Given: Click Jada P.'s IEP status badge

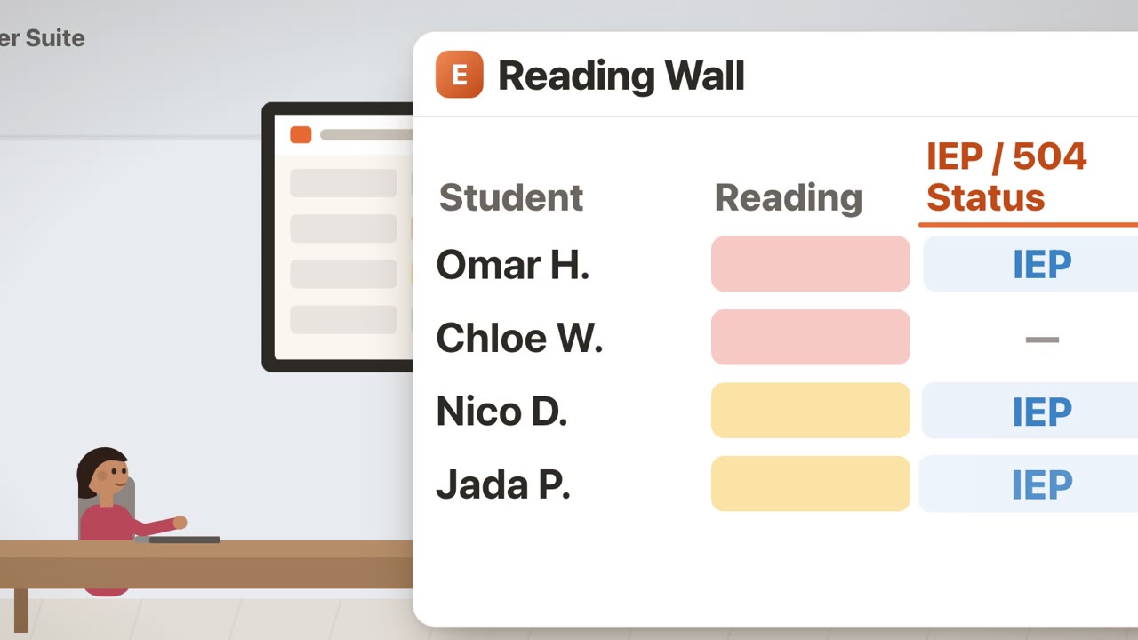Looking at the screenshot, I should tap(1029, 484).
